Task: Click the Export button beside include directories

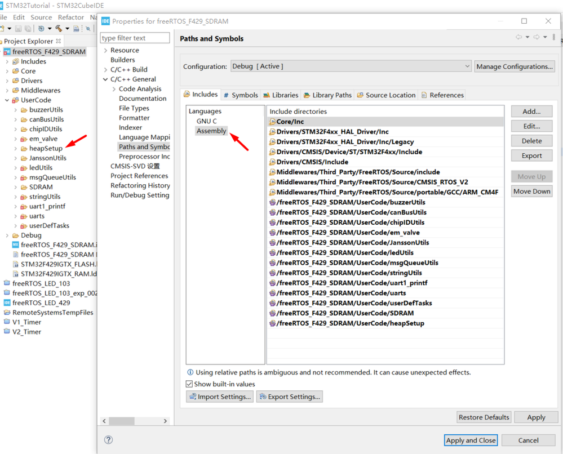Action: pyautogui.click(x=531, y=156)
